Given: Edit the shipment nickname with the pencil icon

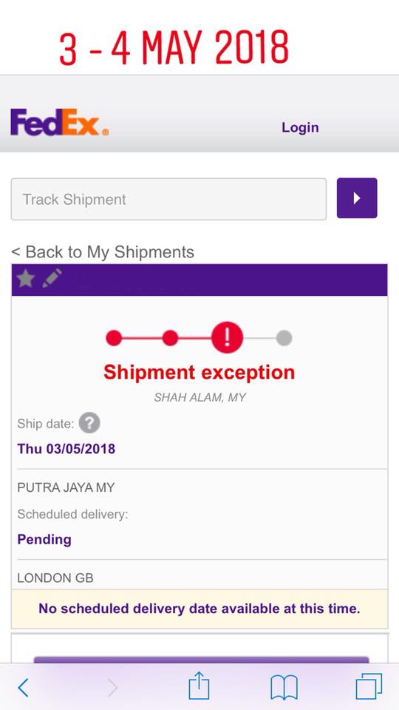Looking at the screenshot, I should 52,278.
